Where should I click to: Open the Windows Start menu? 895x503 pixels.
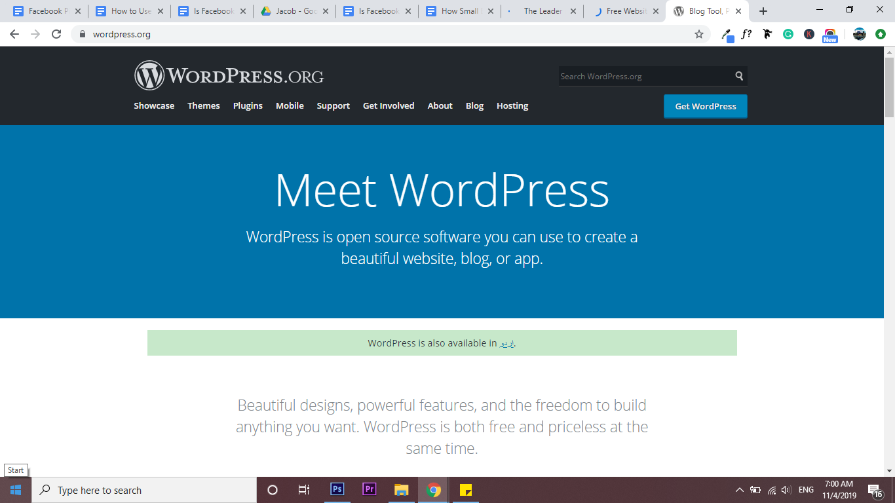pyautogui.click(x=16, y=490)
